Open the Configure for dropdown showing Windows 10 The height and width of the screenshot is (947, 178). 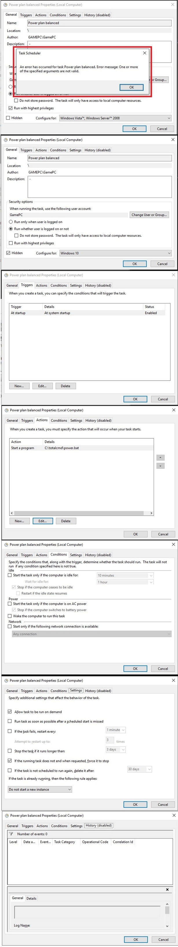click(115, 253)
